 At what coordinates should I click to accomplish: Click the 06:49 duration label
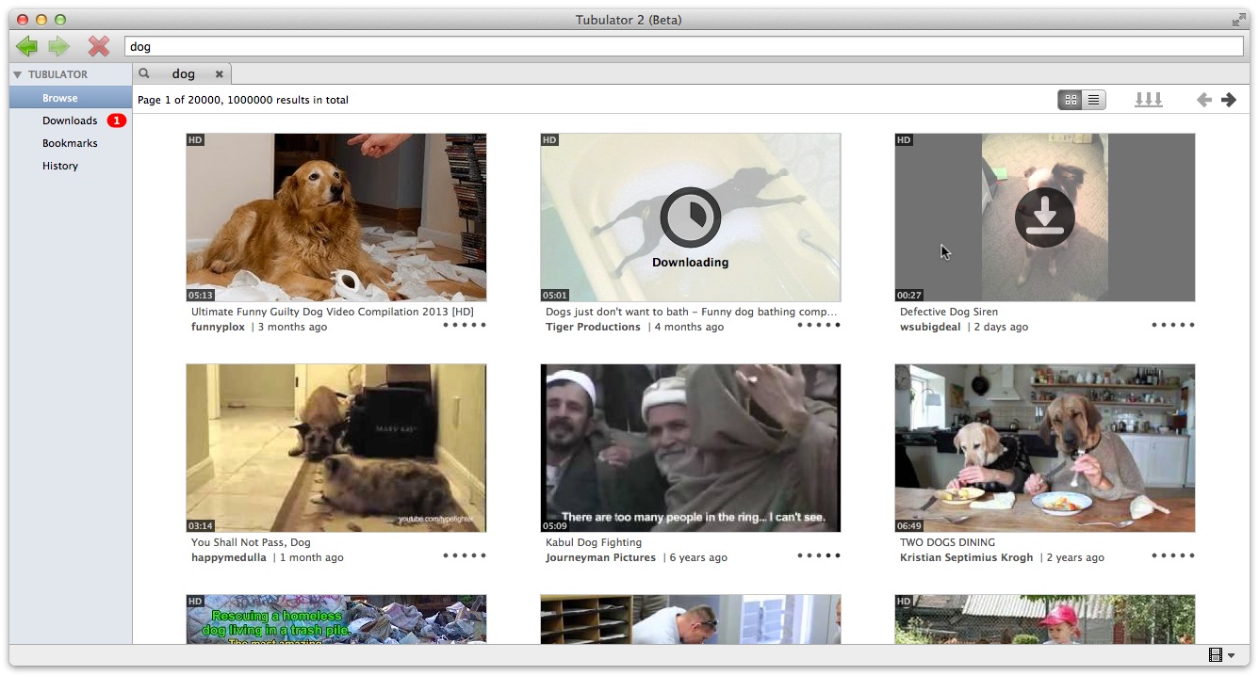pyautogui.click(x=909, y=525)
